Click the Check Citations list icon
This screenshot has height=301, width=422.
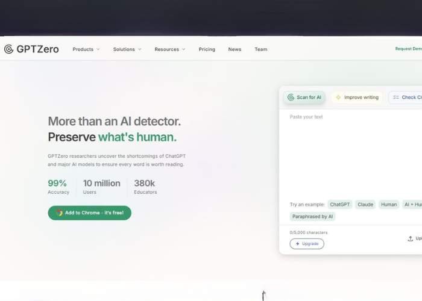point(395,98)
